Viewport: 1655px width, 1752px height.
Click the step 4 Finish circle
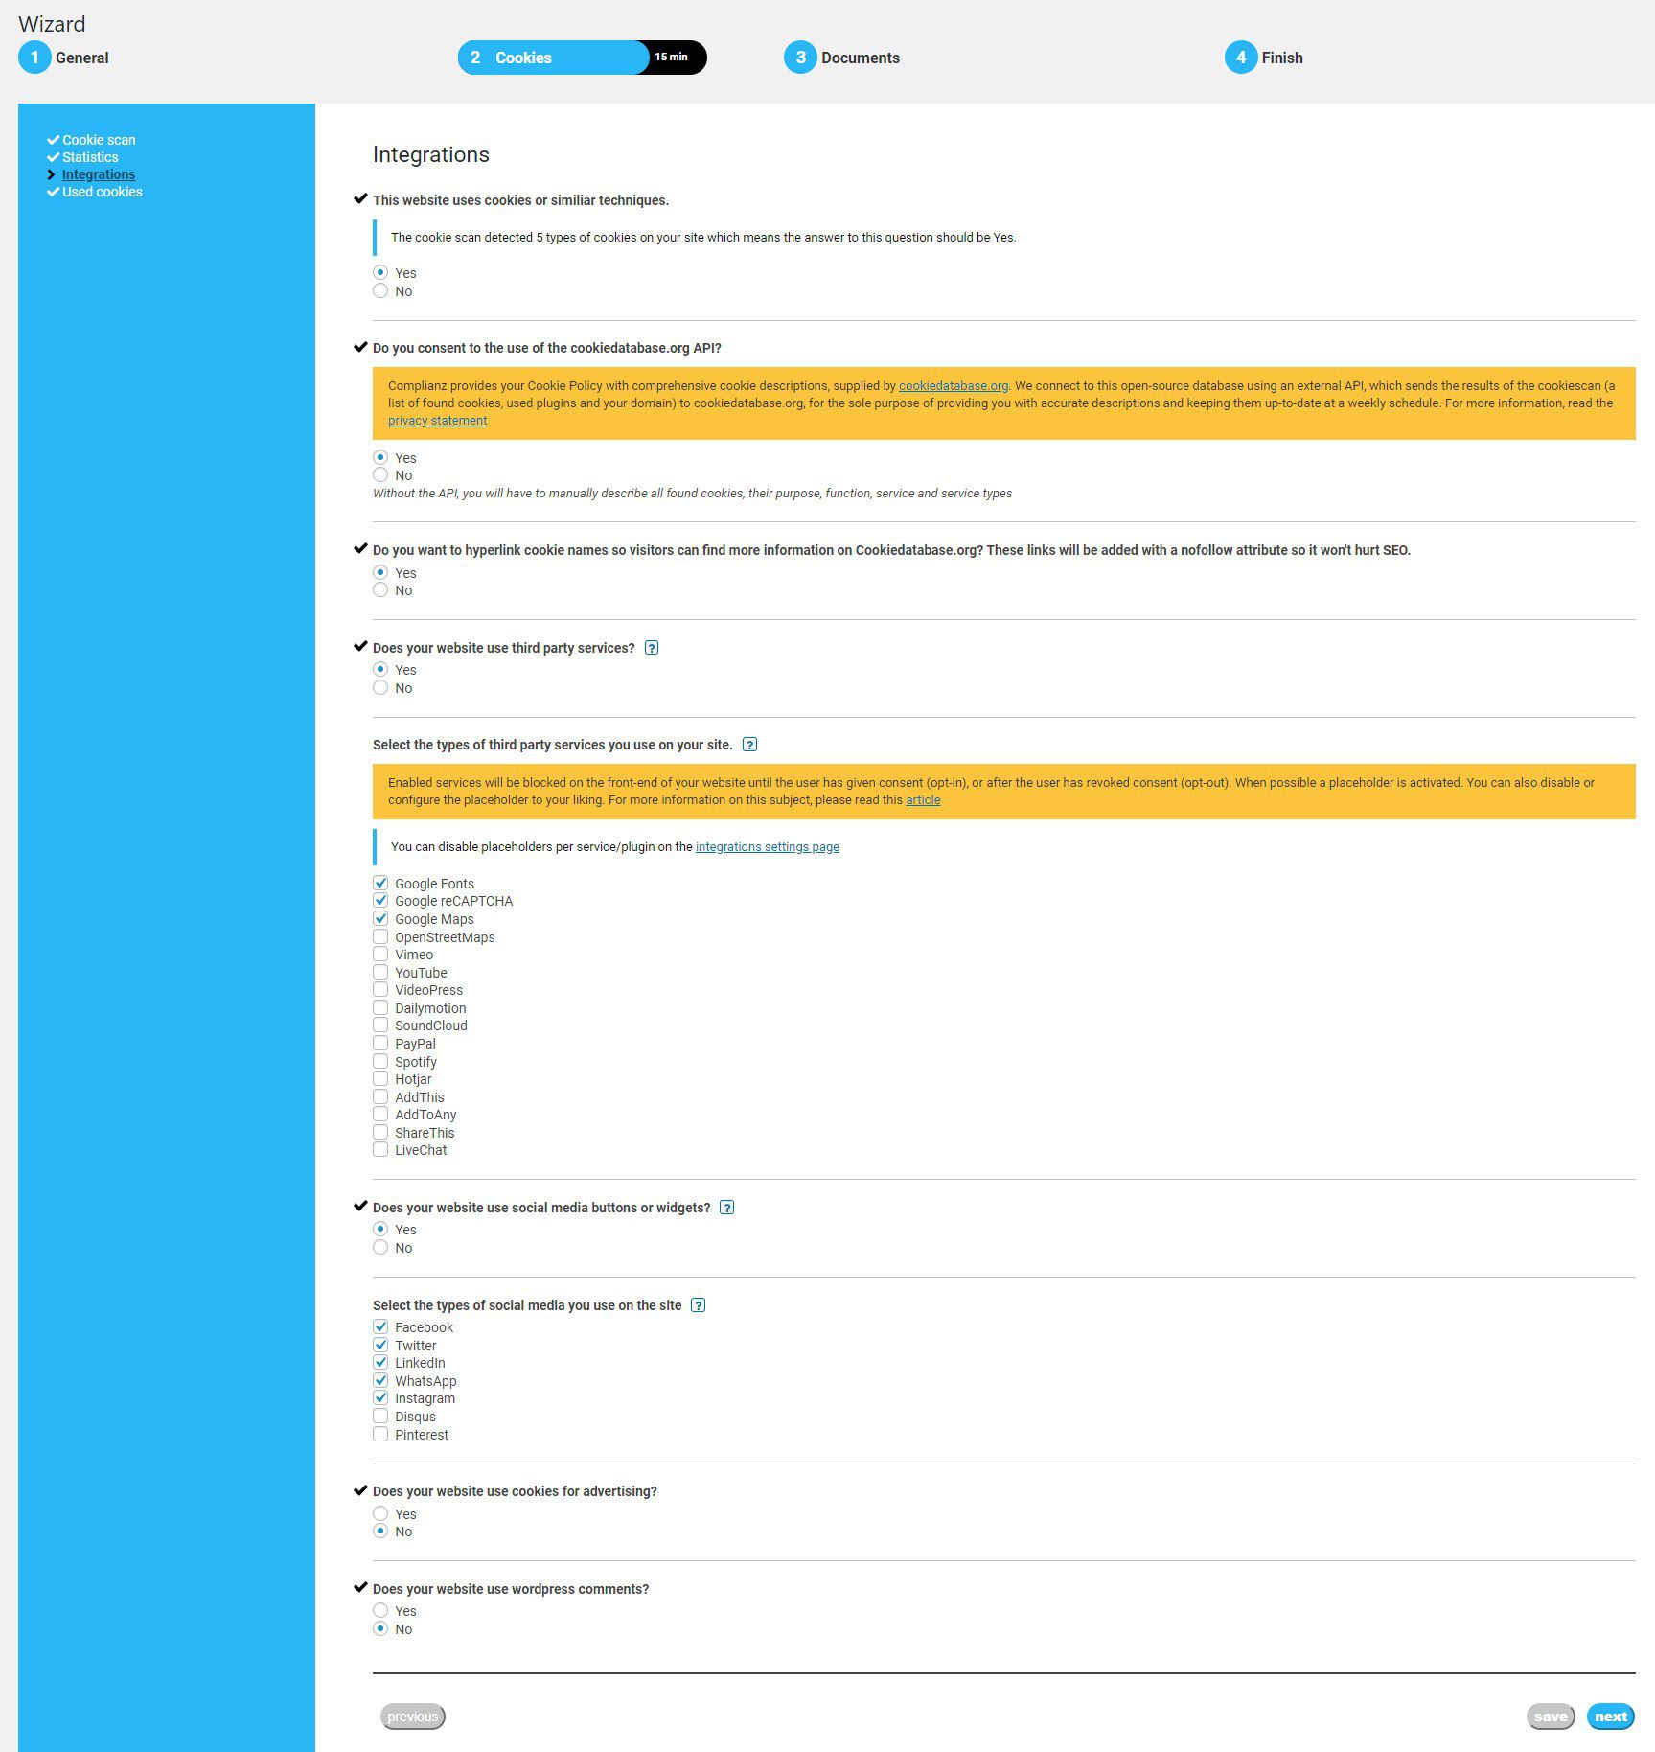1241,58
